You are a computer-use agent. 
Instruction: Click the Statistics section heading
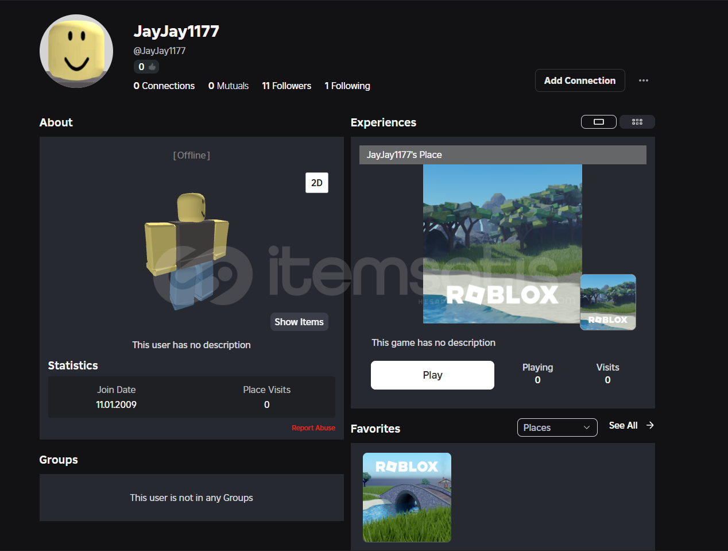73,365
